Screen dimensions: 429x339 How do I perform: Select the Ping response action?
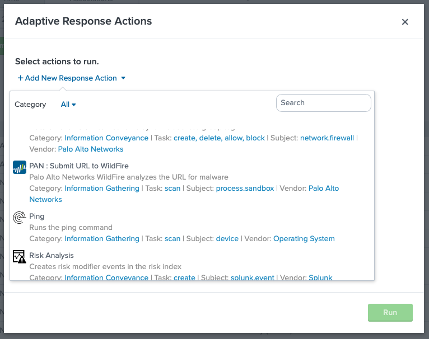(x=37, y=216)
